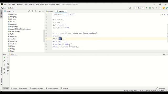This screenshot has height=94, width=168.
Task: Click the pin tab icon in Run panel
Action: [x=4, y=73]
